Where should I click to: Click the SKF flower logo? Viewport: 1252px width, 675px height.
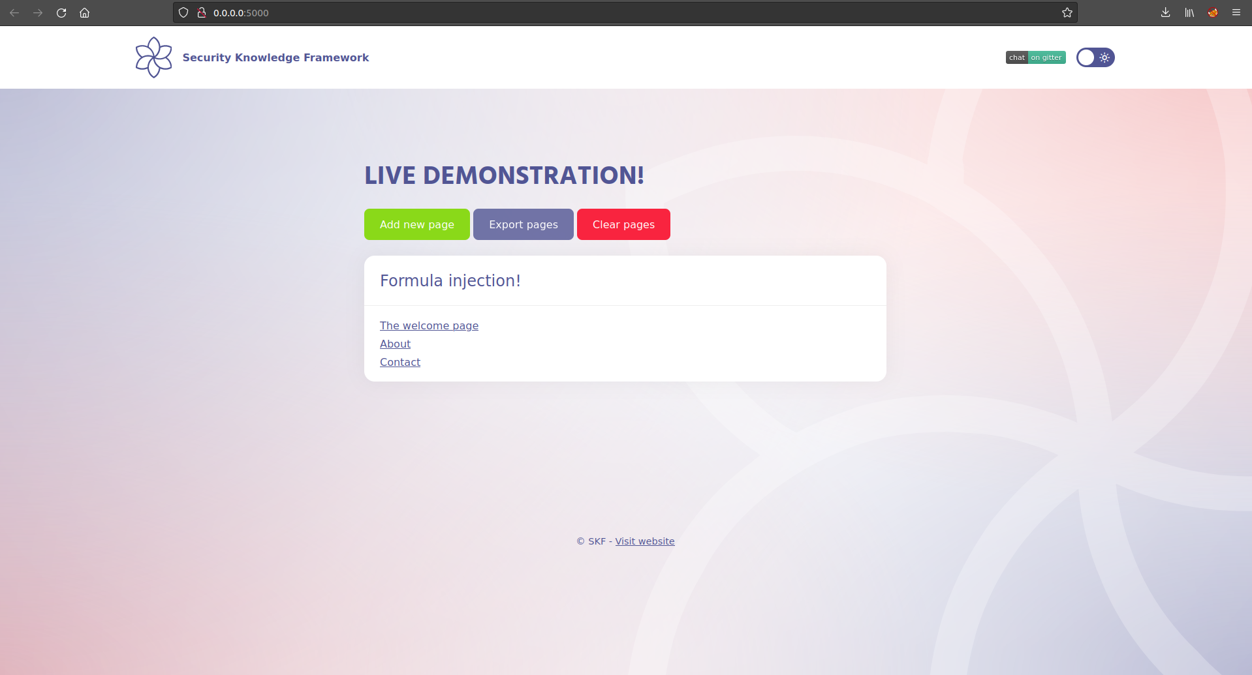154,57
